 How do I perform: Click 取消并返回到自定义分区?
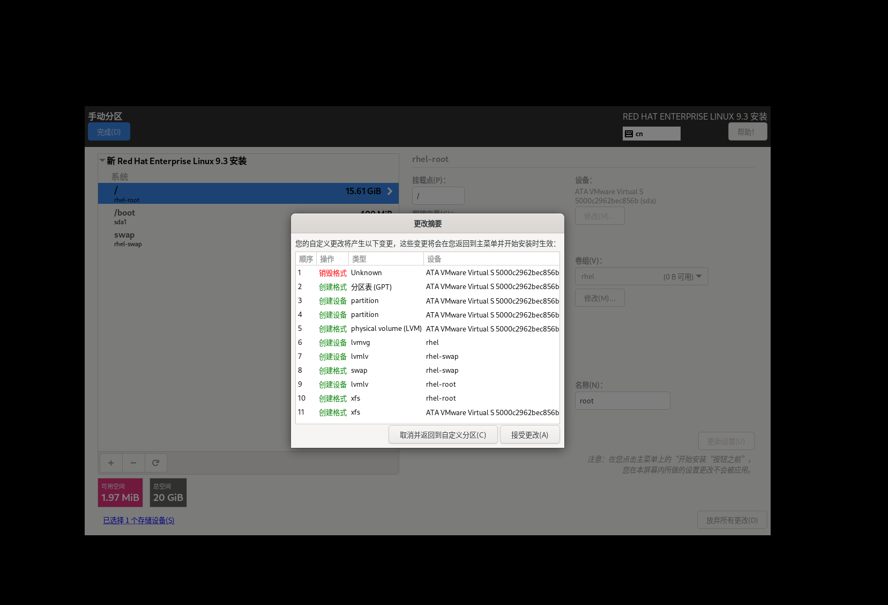(443, 434)
